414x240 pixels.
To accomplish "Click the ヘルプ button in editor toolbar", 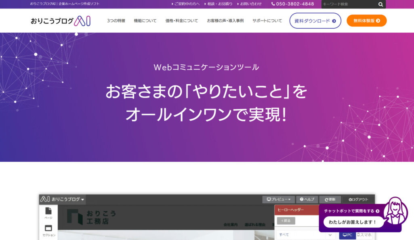I will [307, 199].
